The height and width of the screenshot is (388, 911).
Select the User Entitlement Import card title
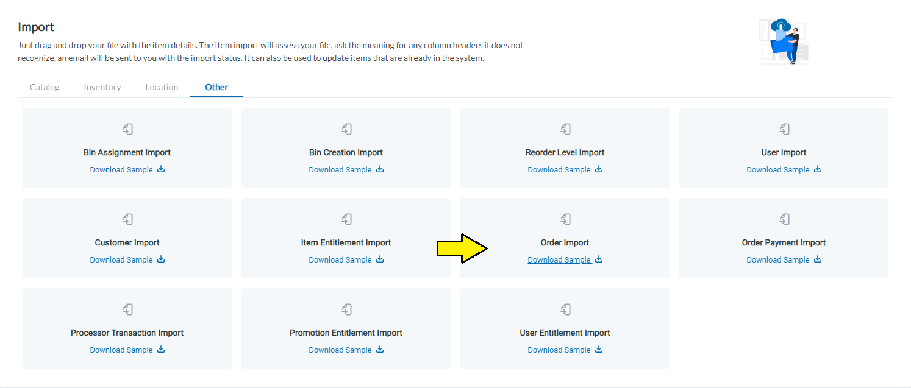click(565, 333)
